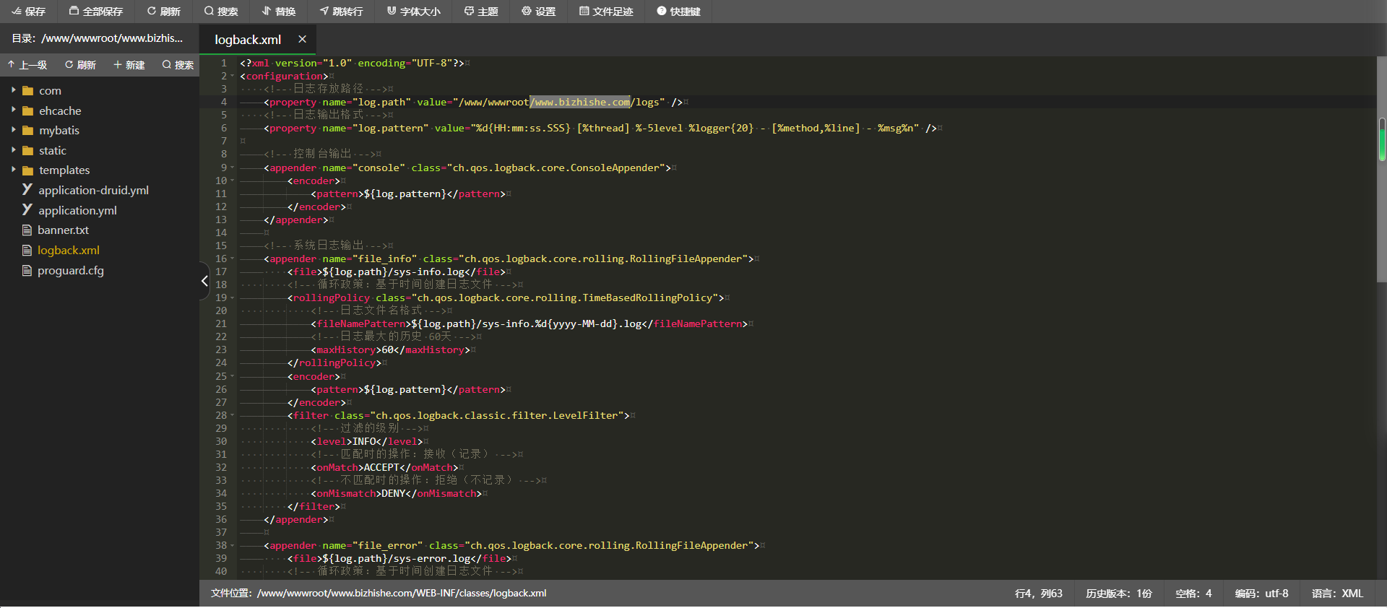
Task: Open the font size setting
Action: [x=413, y=12]
